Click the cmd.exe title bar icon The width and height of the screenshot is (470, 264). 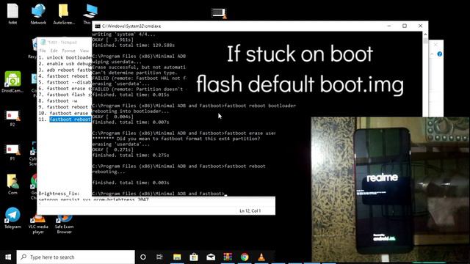(98, 26)
